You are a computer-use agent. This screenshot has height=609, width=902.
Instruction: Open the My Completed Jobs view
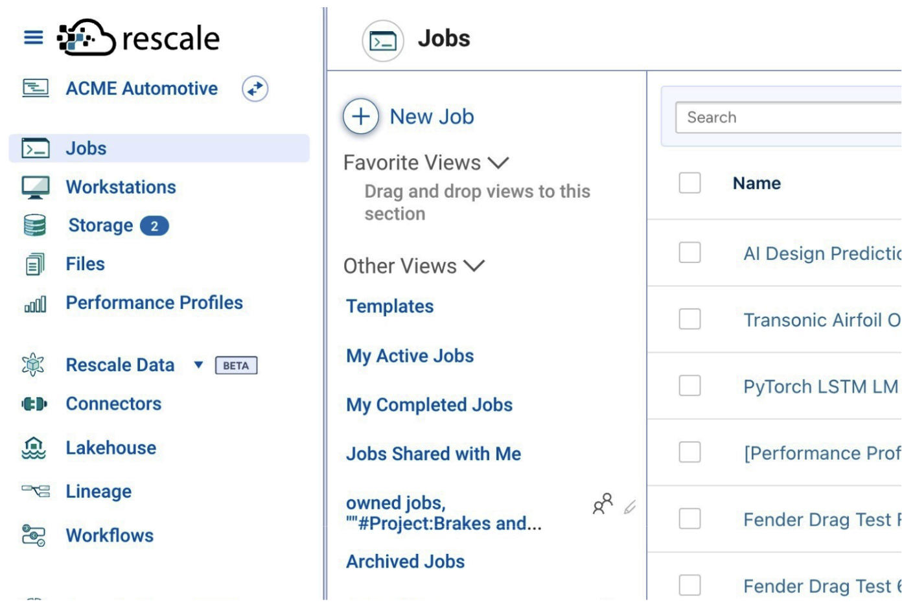(x=429, y=405)
